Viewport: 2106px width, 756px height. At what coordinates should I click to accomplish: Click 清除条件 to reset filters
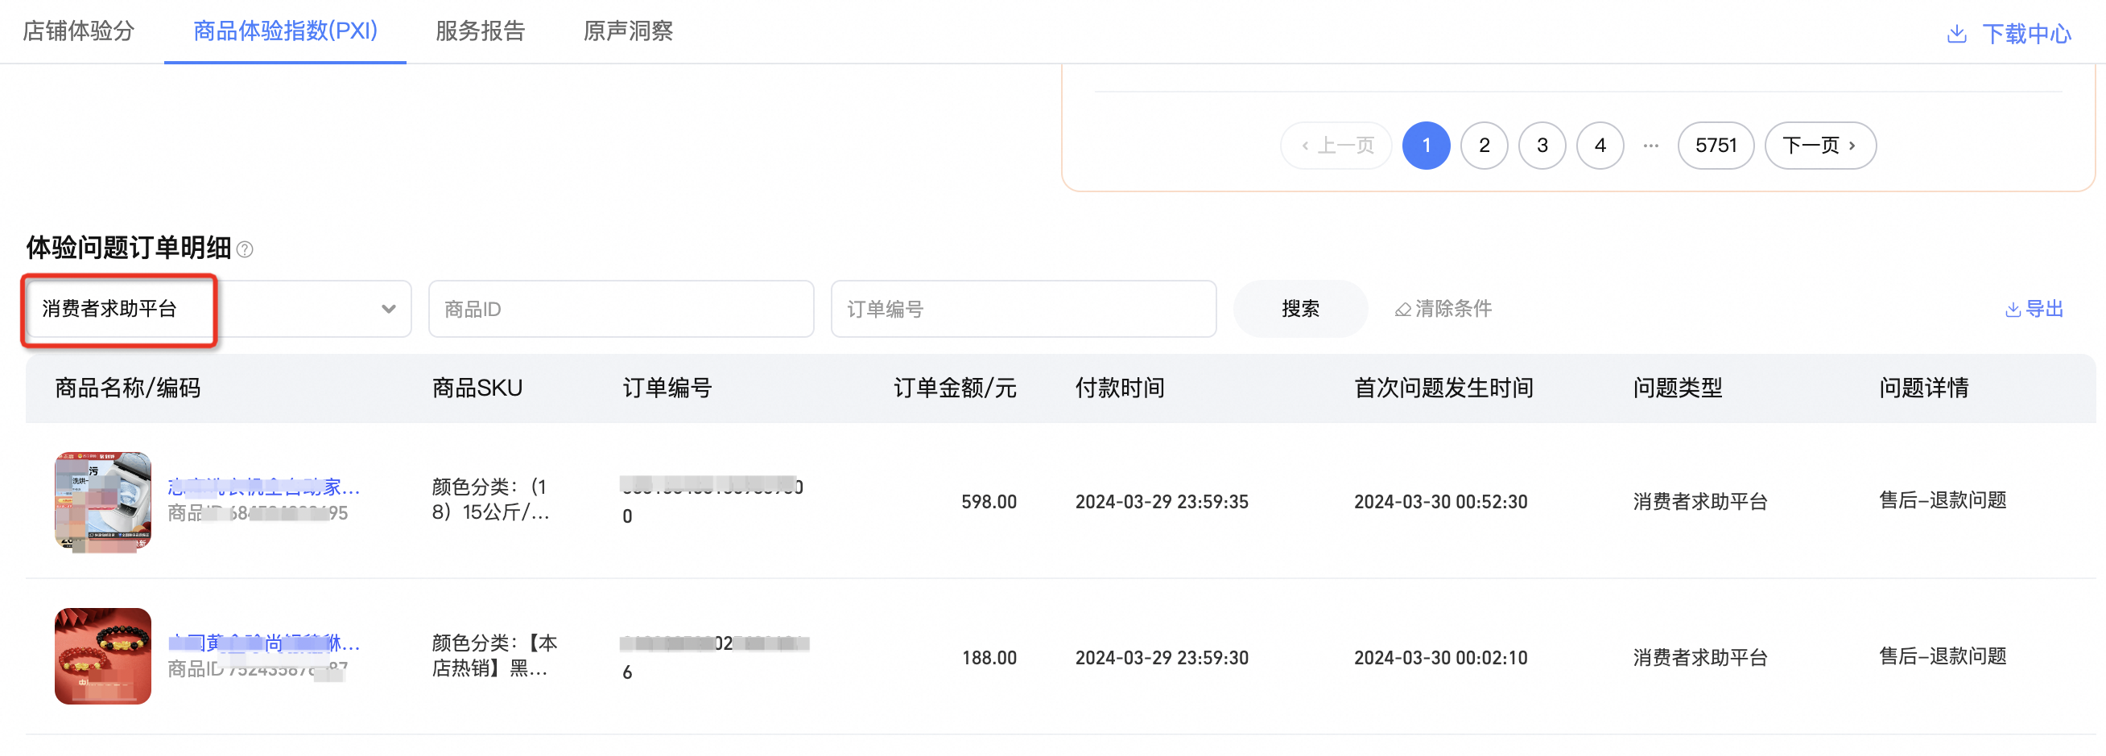[x=1453, y=309]
